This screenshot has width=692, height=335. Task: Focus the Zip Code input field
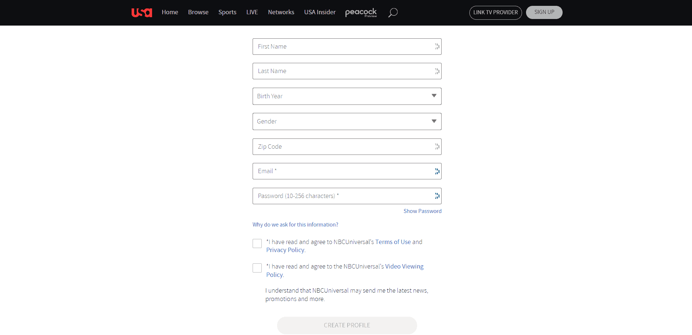[x=347, y=146]
